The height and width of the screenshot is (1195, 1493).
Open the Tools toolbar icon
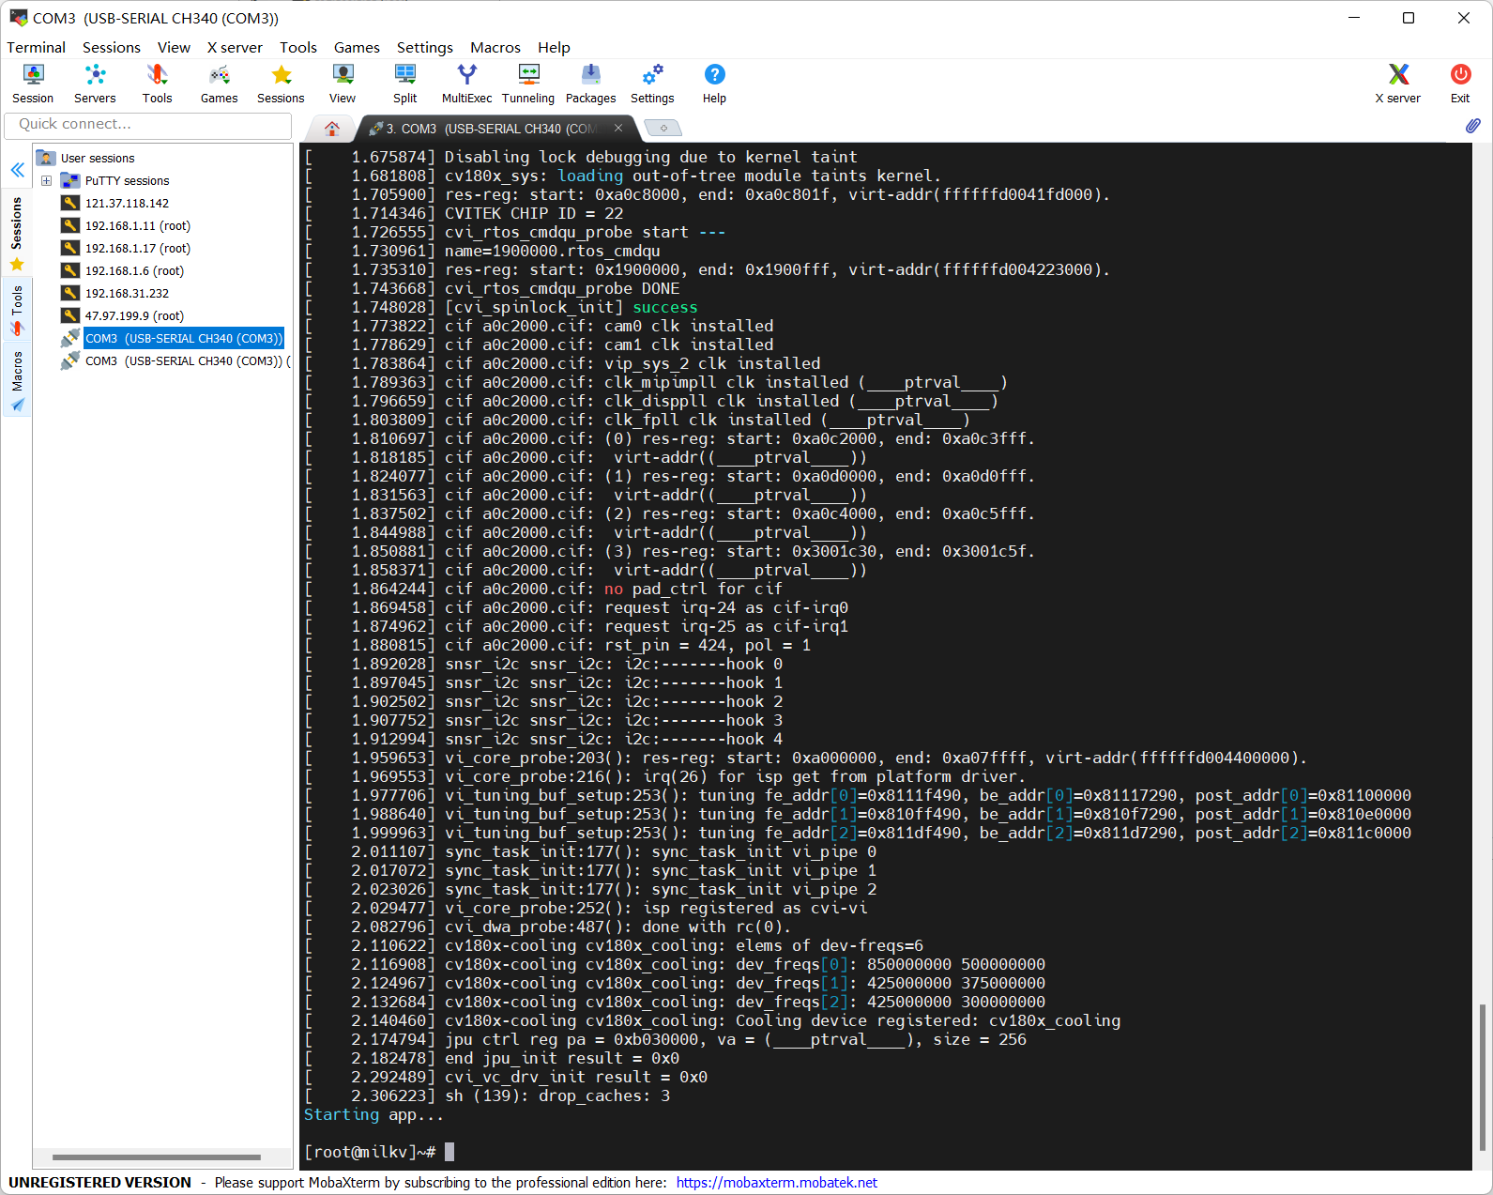click(157, 83)
